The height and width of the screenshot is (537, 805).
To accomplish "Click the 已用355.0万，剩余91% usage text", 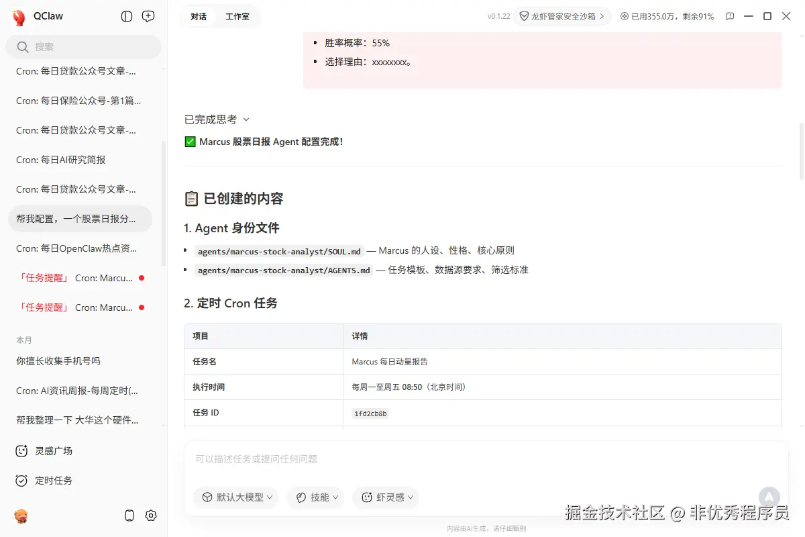I will pos(672,16).
